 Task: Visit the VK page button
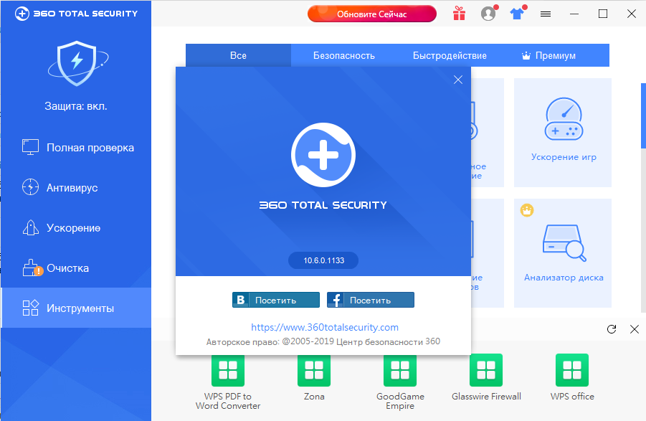click(276, 300)
